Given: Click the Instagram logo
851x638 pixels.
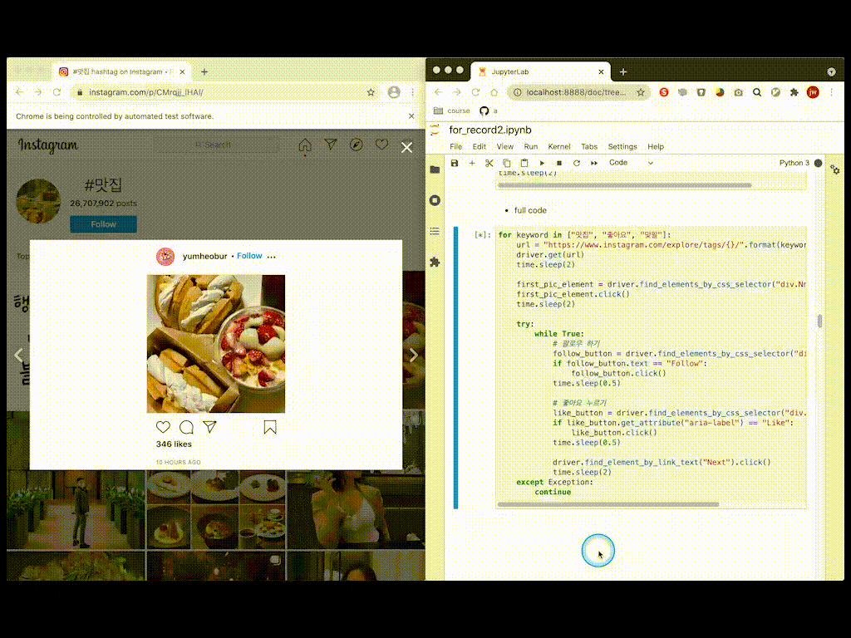Looking at the screenshot, I should (x=47, y=145).
